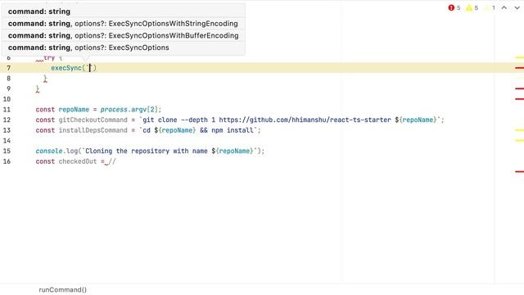Screen dimensions: 524x295
Task: Click the execSync call on line 7
Action: pos(66,68)
